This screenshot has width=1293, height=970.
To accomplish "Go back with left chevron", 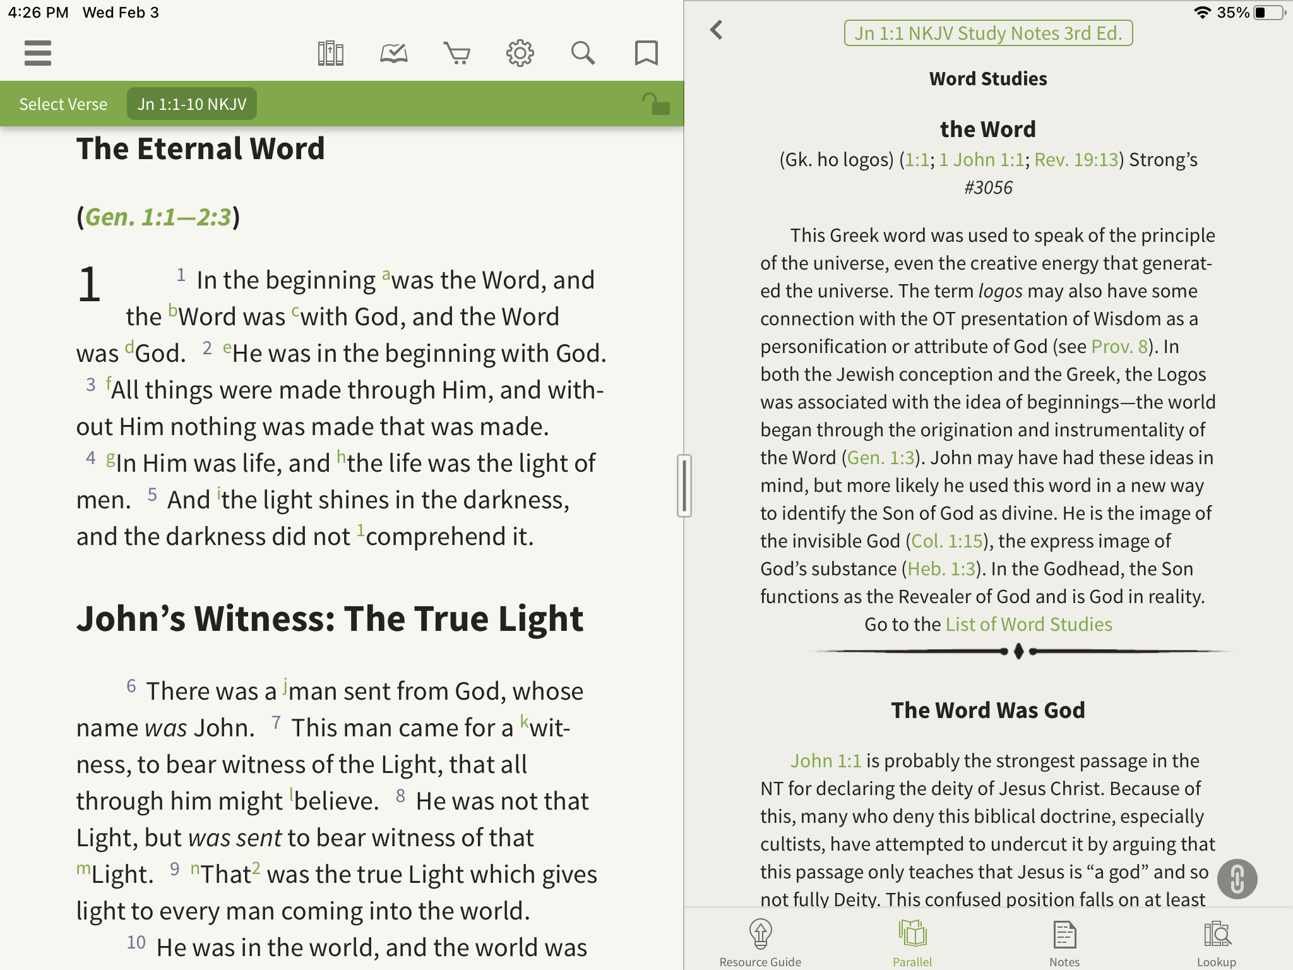I will click(x=716, y=30).
